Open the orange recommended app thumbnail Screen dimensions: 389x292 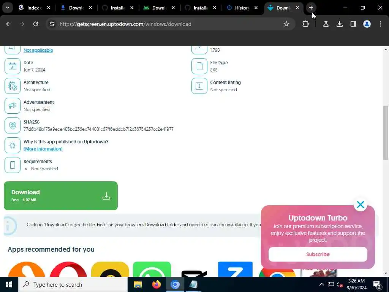point(27,270)
